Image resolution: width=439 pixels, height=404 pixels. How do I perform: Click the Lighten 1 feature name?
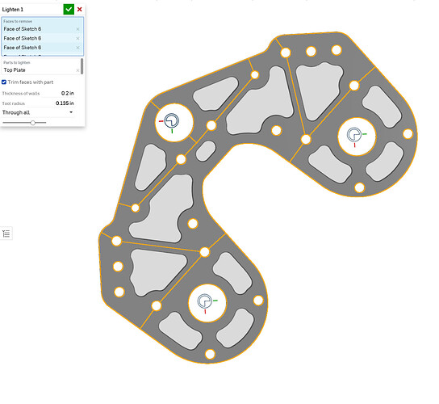13,10
